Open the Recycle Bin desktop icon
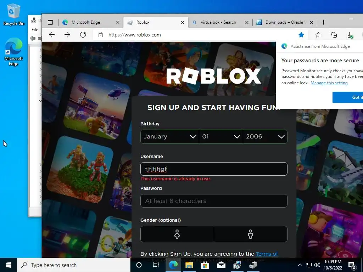The width and height of the screenshot is (363, 272). coord(14,14)
